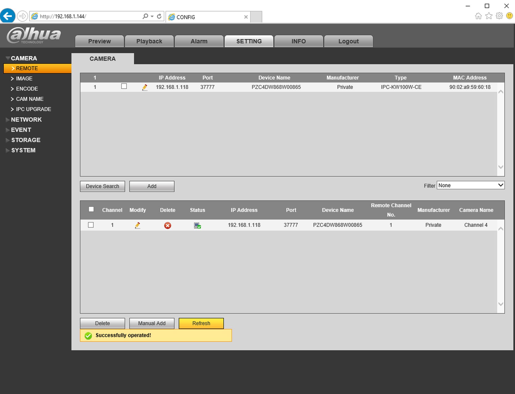Open the INFO tab

pyautogui.click(x=298, y=41)
